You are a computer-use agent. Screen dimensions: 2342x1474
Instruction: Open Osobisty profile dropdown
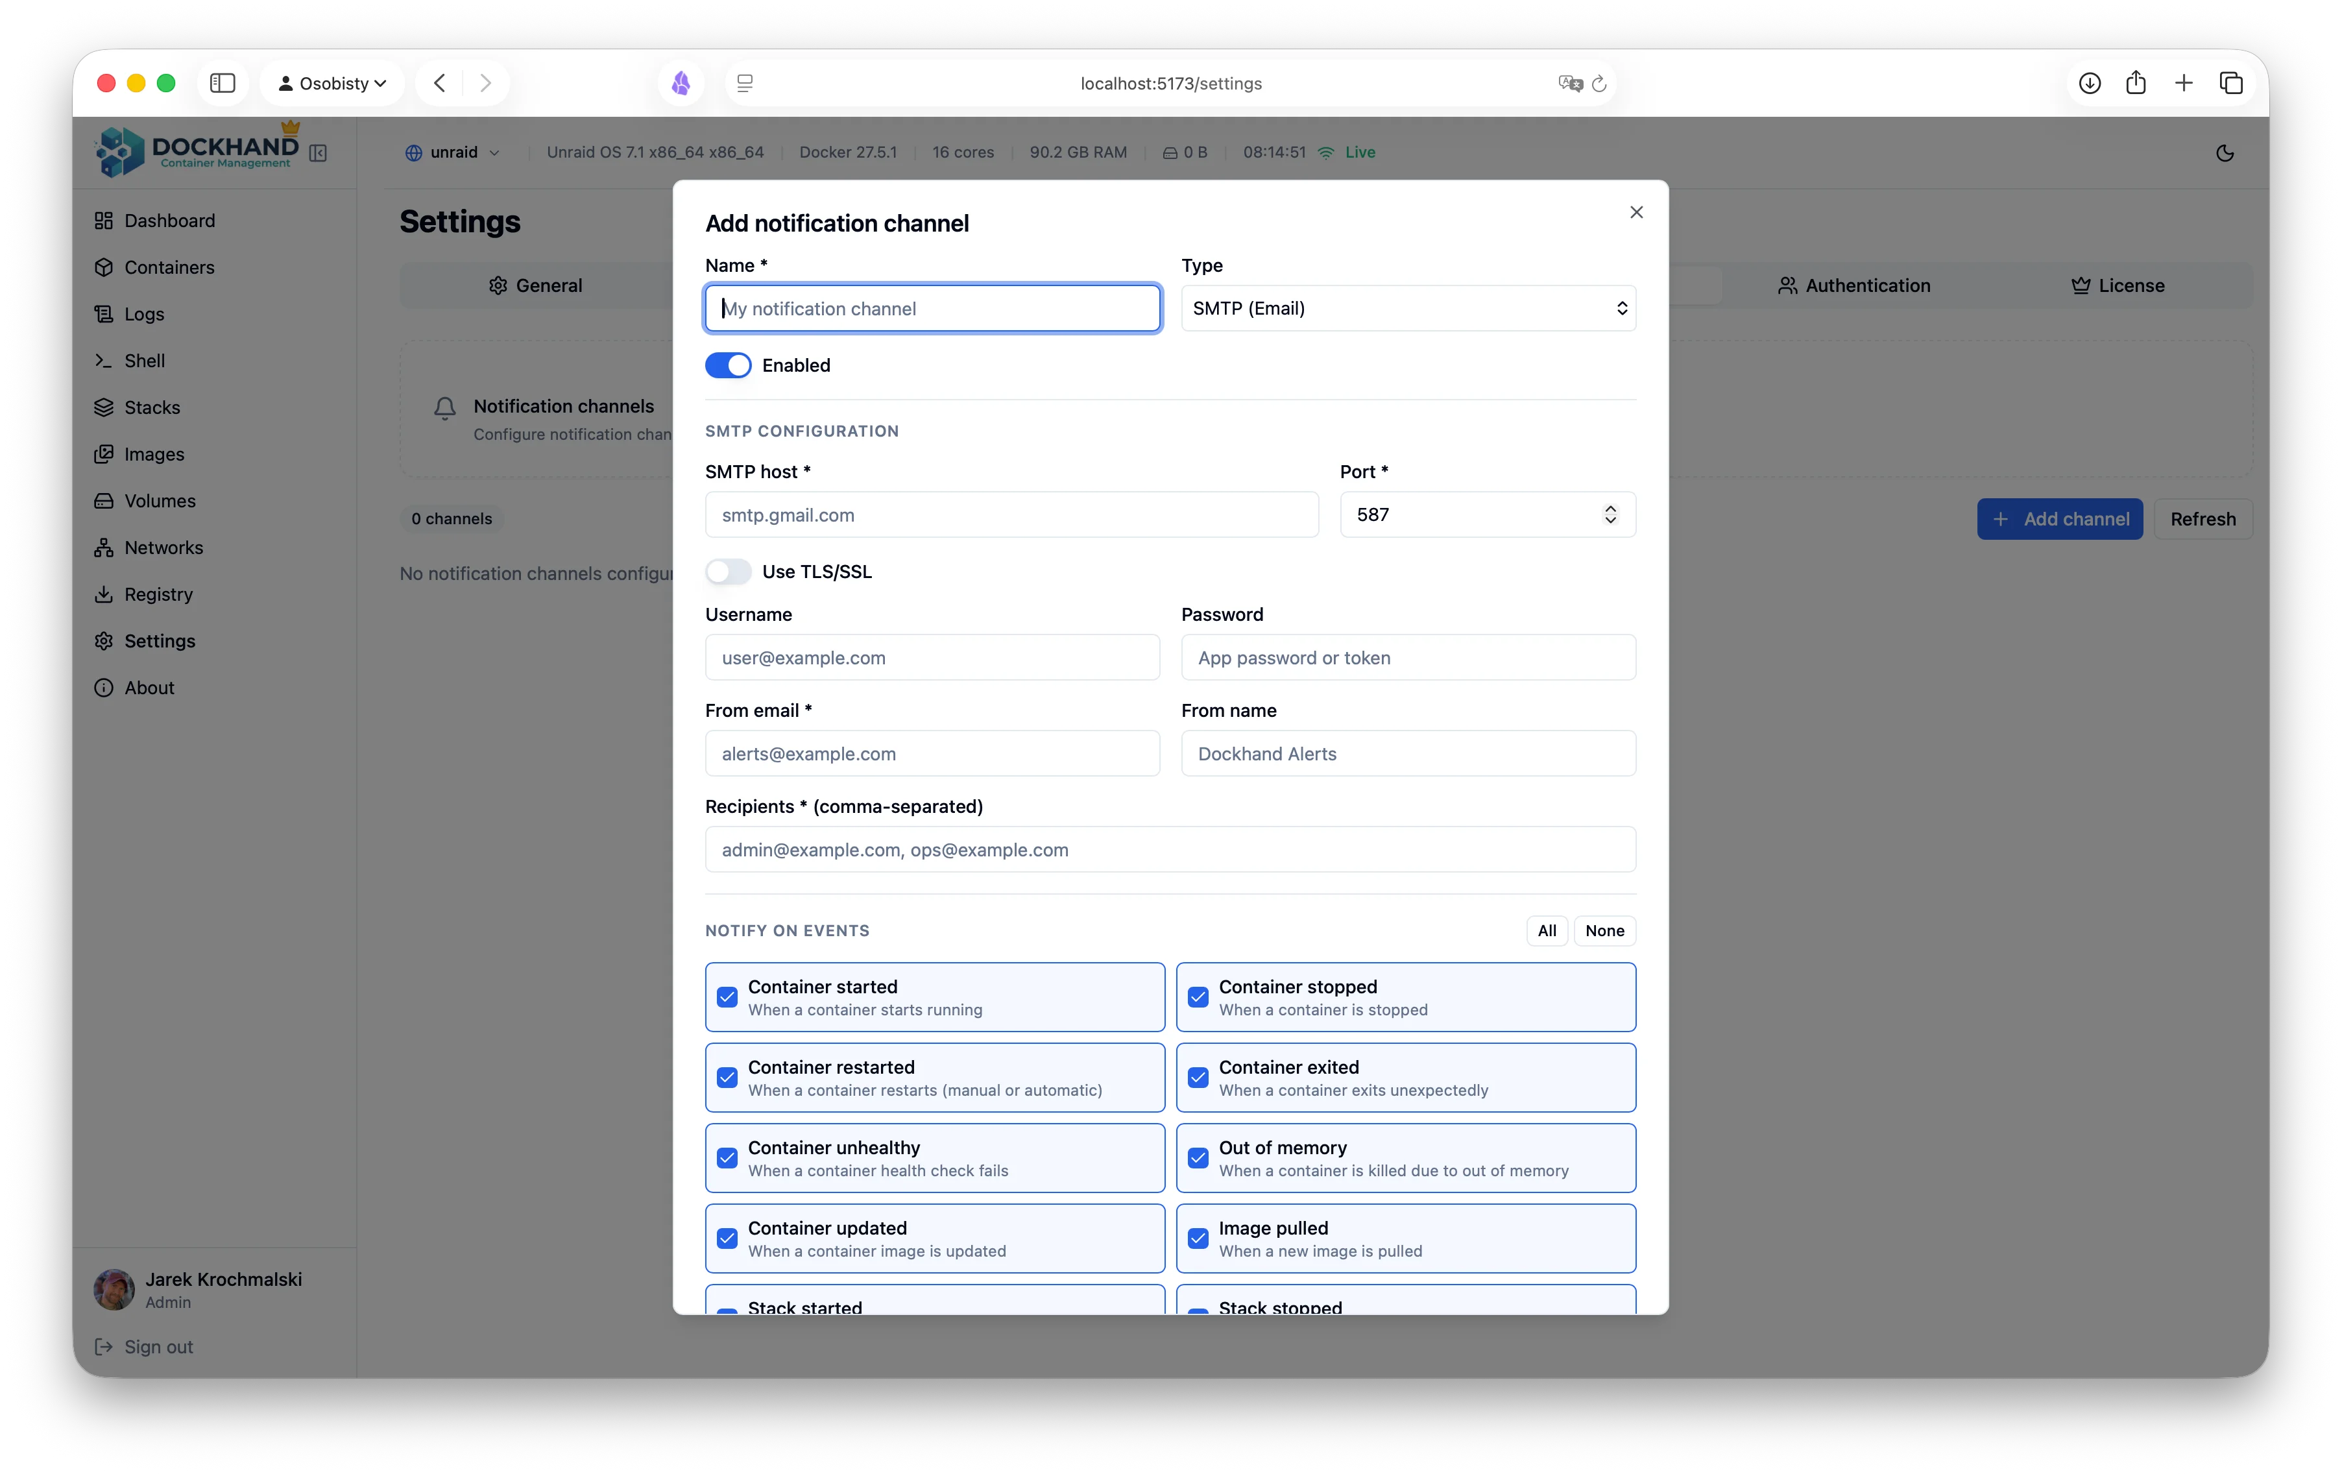333,84
